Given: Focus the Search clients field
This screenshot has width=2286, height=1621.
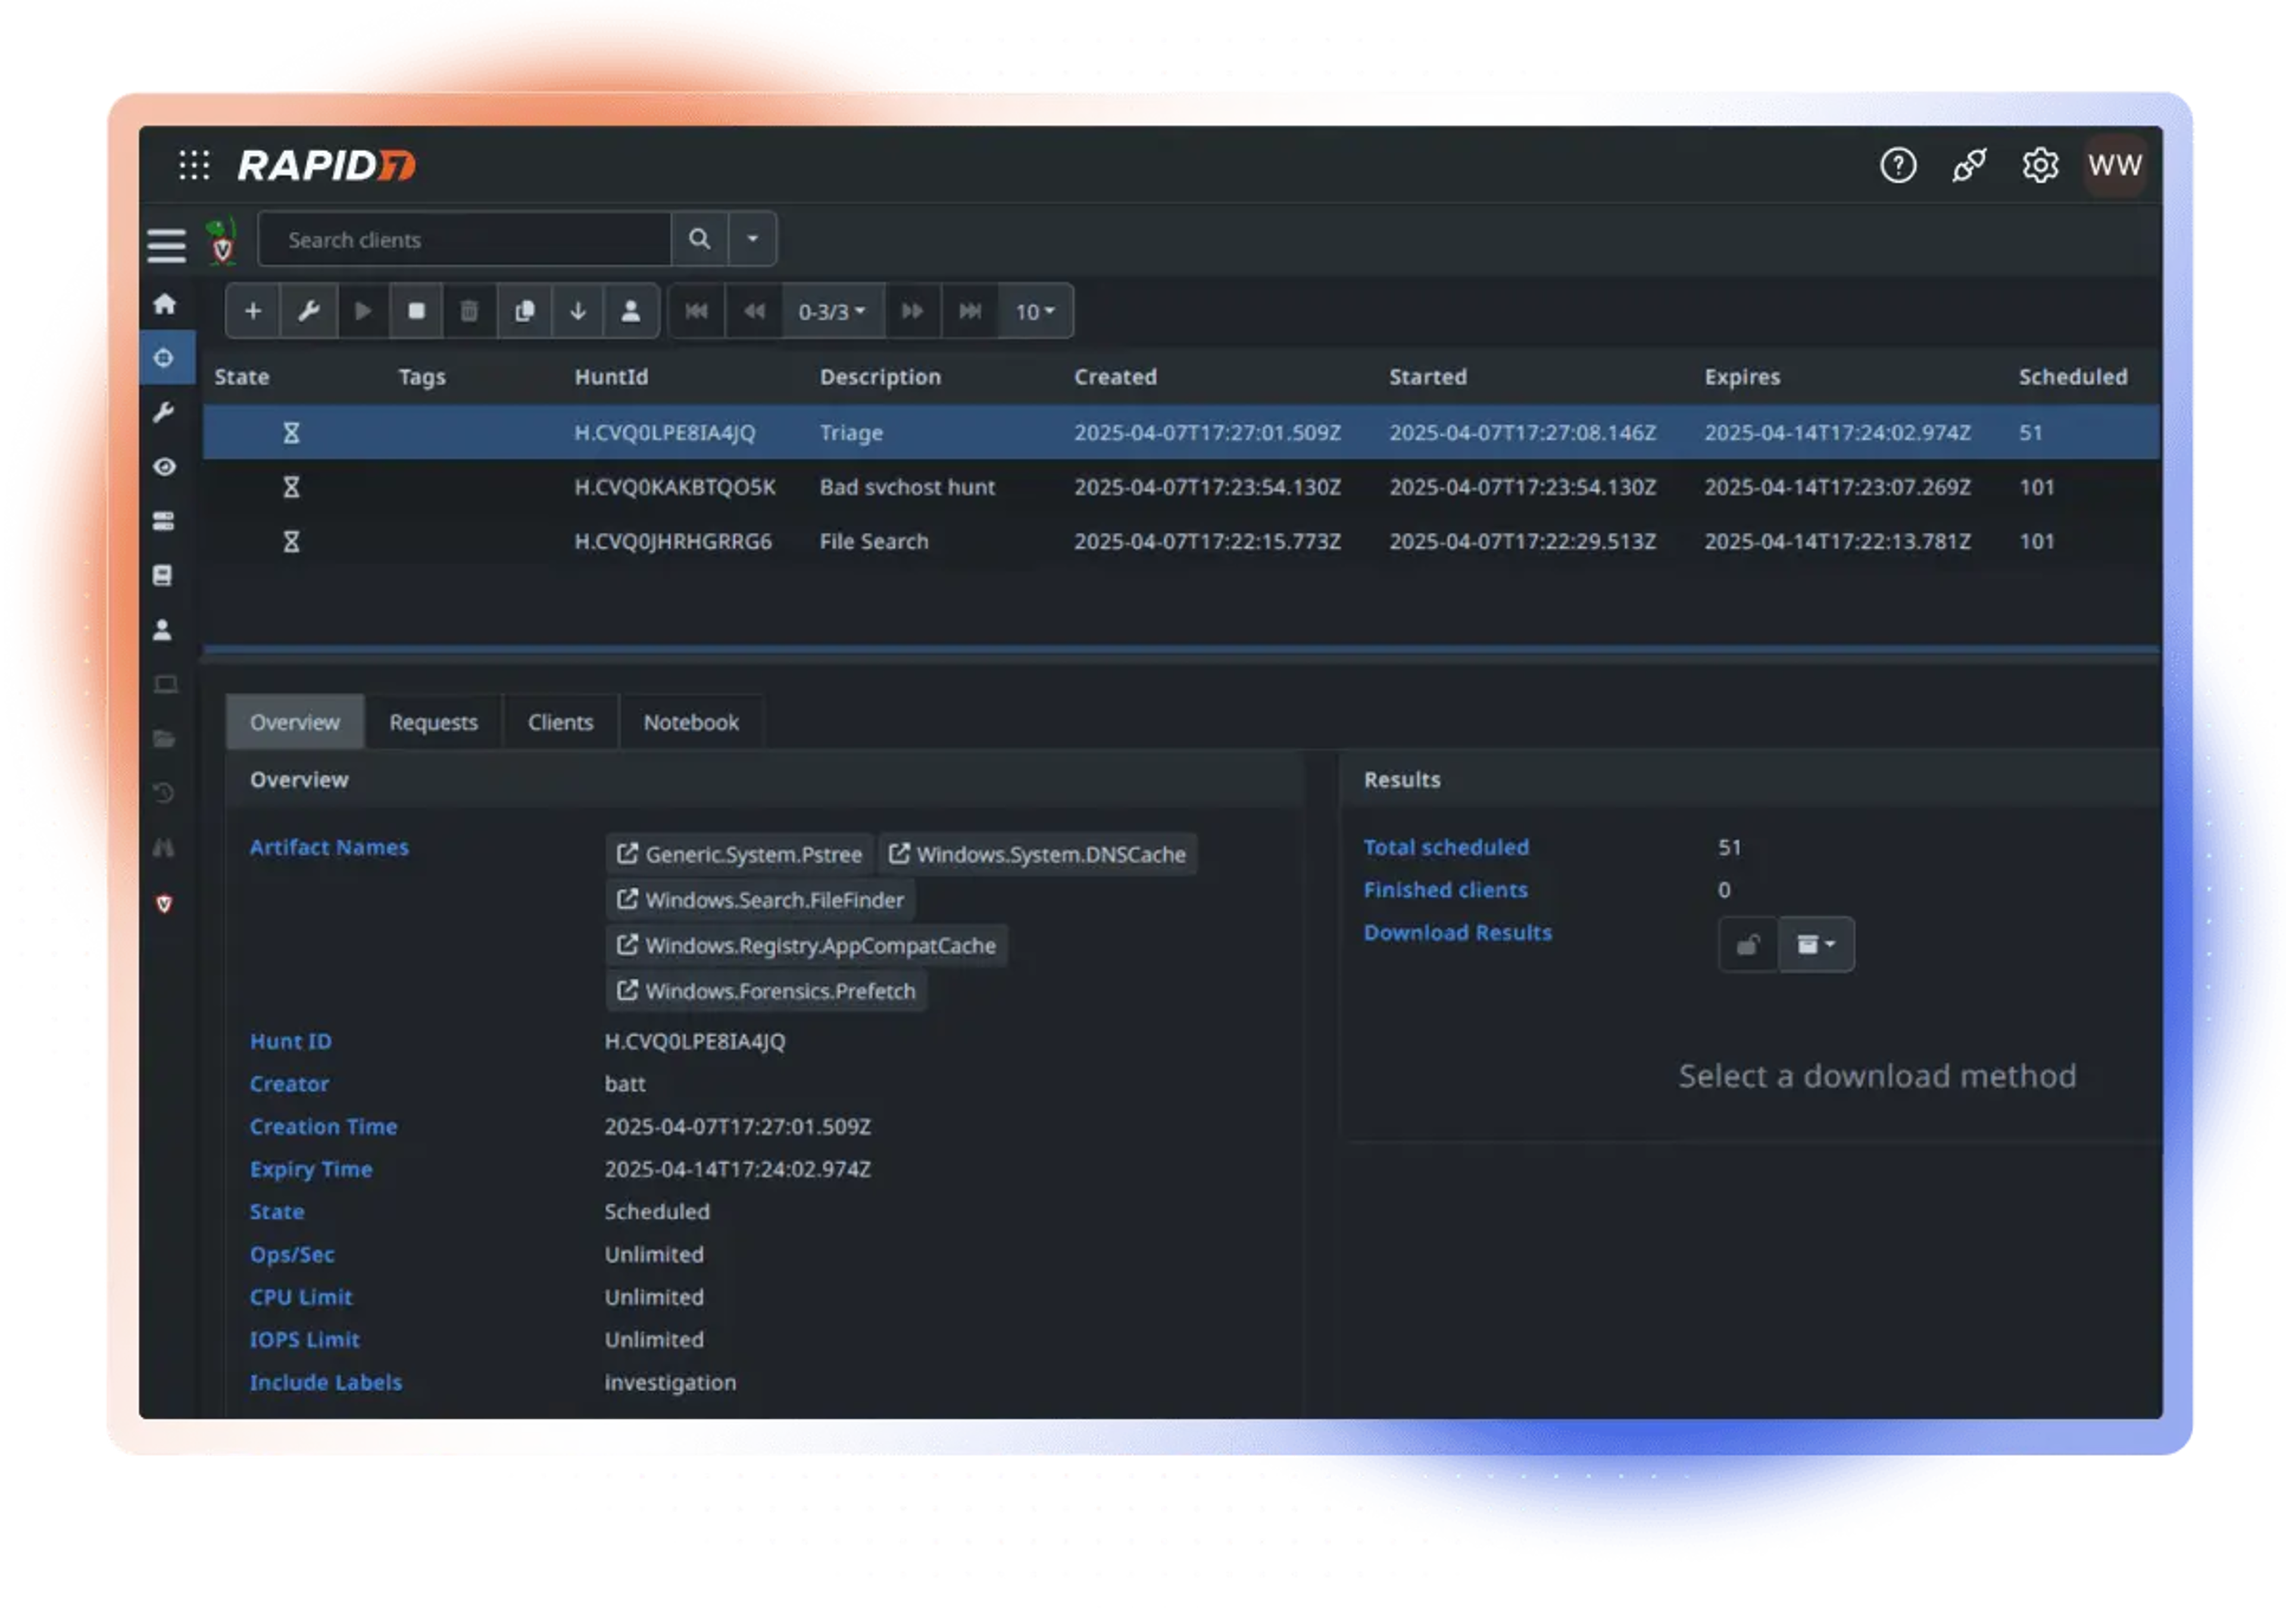Looking at the screenshot, I should pyautogui.click(x=464, y=239).
